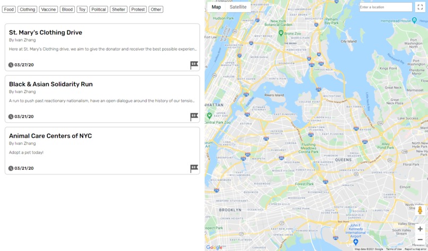The width and height of the screenshot is (428, 251).
Task: Zoom in on the map
Action: (420, 229)
